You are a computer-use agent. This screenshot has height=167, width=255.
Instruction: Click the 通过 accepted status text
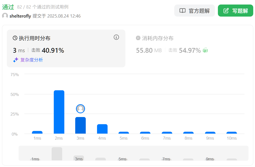pos(8,7)
